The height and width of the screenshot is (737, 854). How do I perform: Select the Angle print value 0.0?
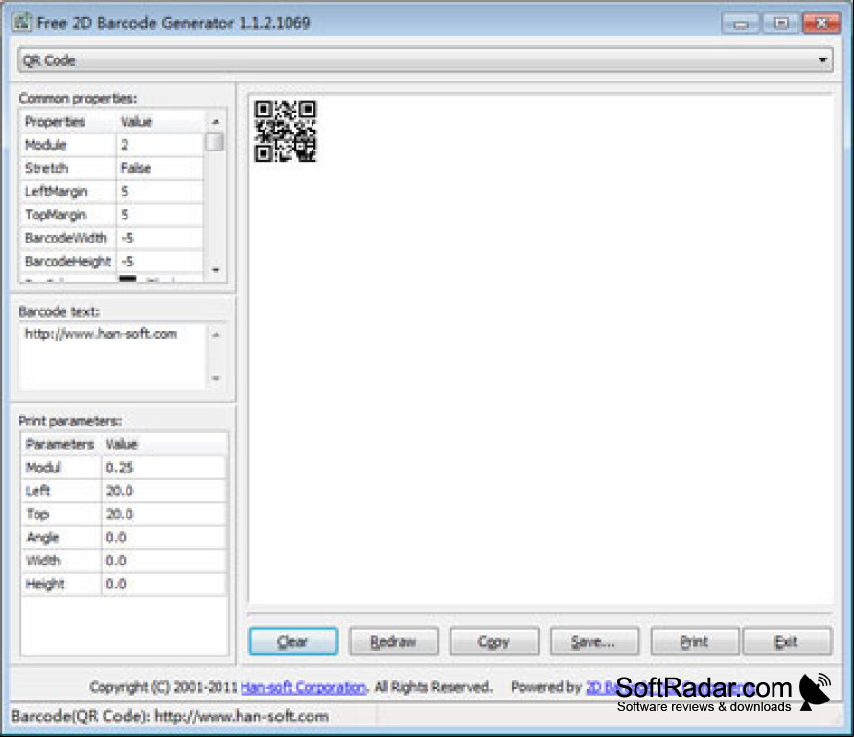coord(163,538)
